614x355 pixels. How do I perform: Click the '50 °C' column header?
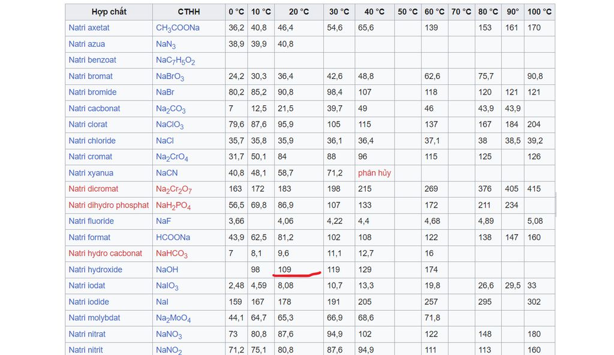[x=408, y=12]
